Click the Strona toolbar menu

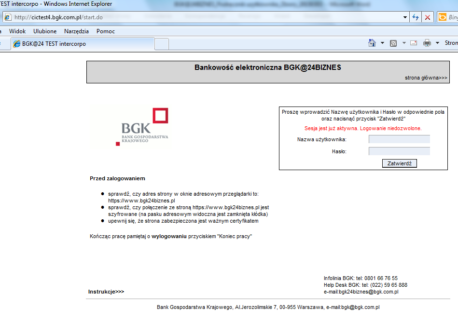click(x=451, y=43)
